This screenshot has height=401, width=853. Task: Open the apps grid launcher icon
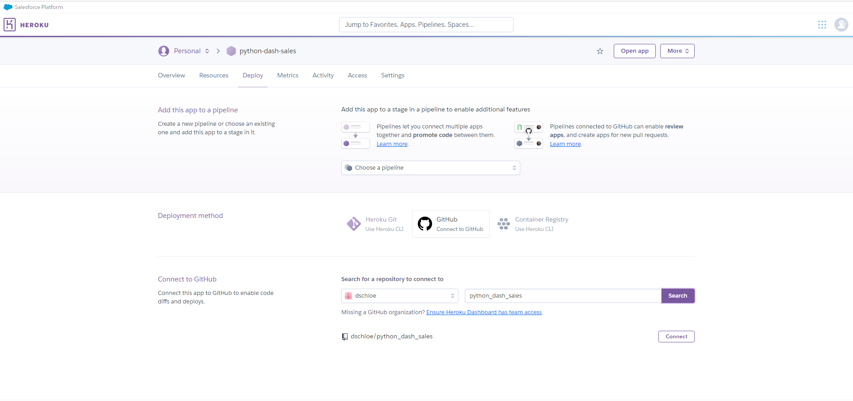[x=822, y=25]
